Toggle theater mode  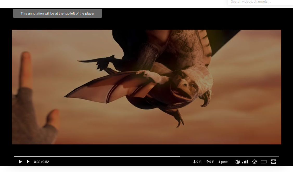264,162
